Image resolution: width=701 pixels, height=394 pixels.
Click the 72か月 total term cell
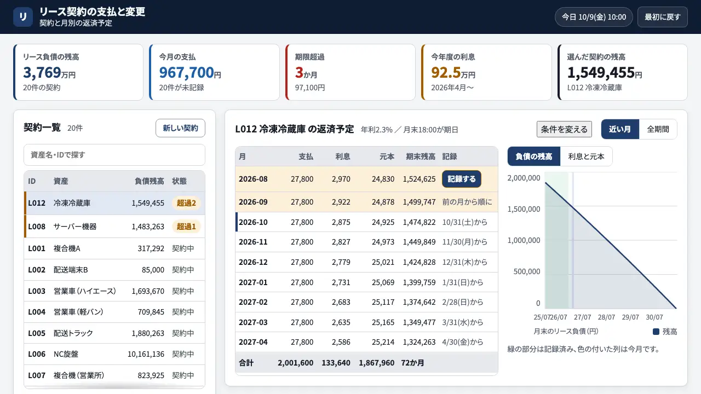[413, 363]
